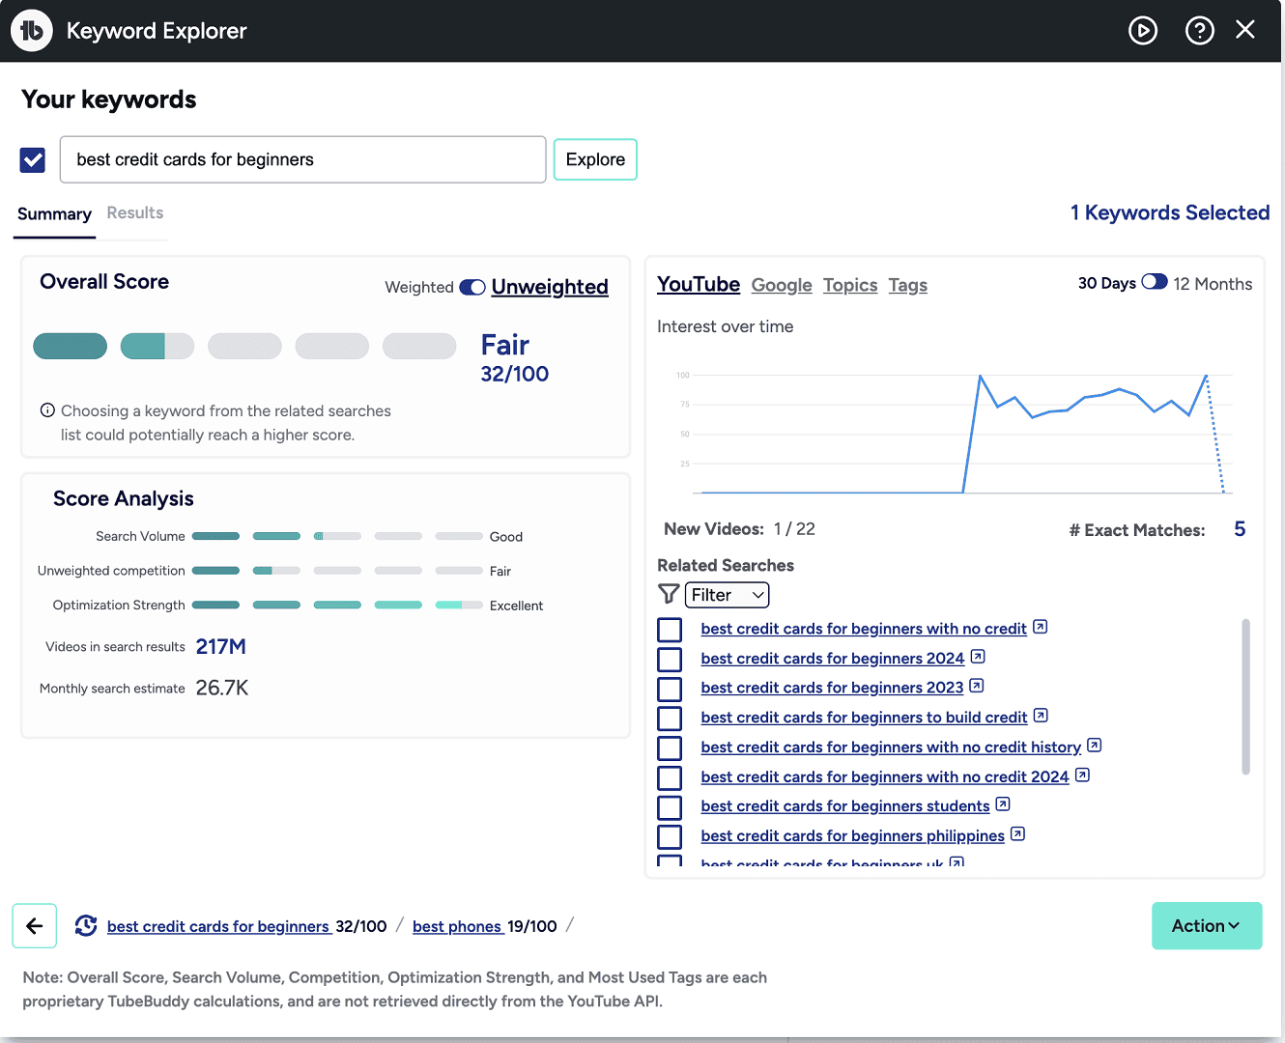Open the Topics tab
The height and width of the screenshot is (1043, 1285).
(x=850, y=285)
